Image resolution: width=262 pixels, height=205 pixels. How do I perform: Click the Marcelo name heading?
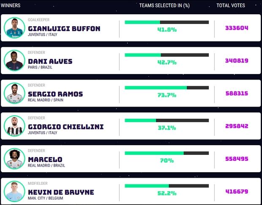45,160
